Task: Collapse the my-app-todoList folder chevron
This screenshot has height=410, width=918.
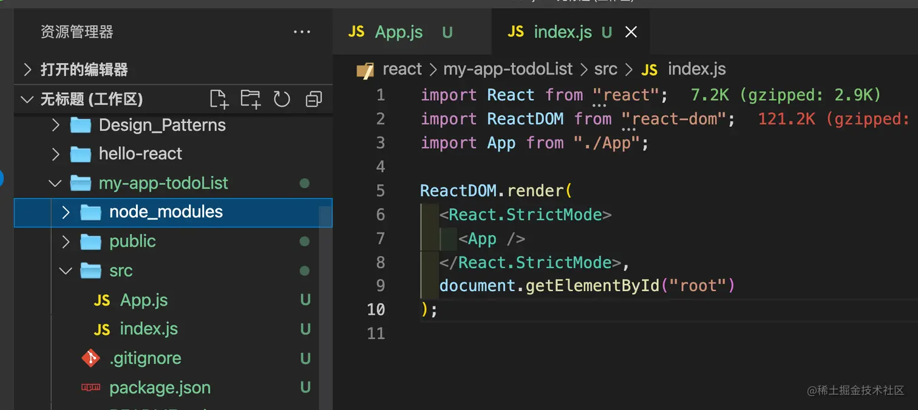Action: click(x=55, y=183)
